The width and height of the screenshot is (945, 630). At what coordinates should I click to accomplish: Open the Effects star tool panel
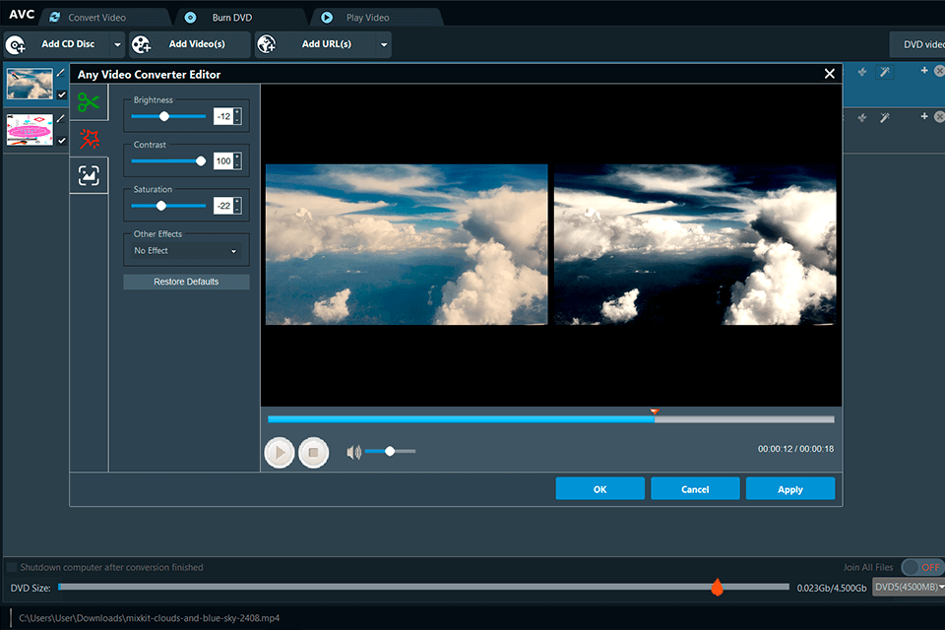[89, 139]
